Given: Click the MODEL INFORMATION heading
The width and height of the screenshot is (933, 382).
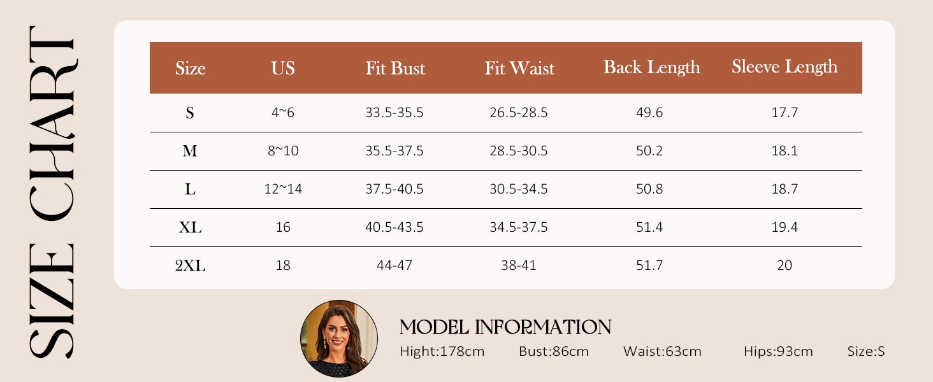Looking at the screenshot, I should coord(505,327).
